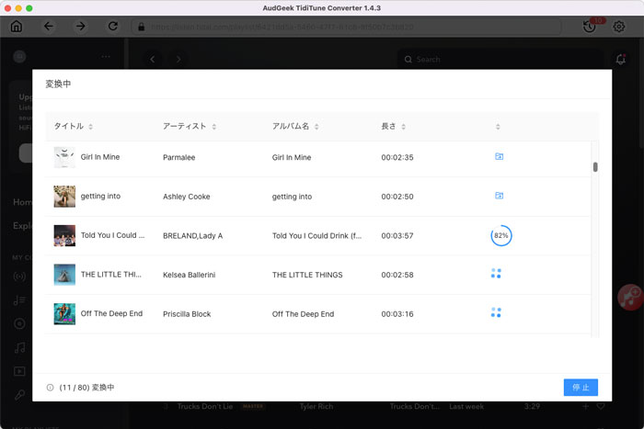Click Tidal back chevron
Screen dimensions: 644x429
tap(153, 60)
